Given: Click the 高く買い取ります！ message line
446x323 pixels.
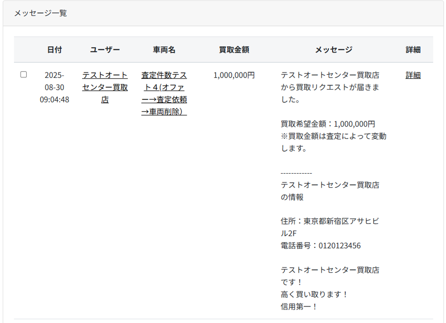Looking at the screenshot, I should 314,295.
